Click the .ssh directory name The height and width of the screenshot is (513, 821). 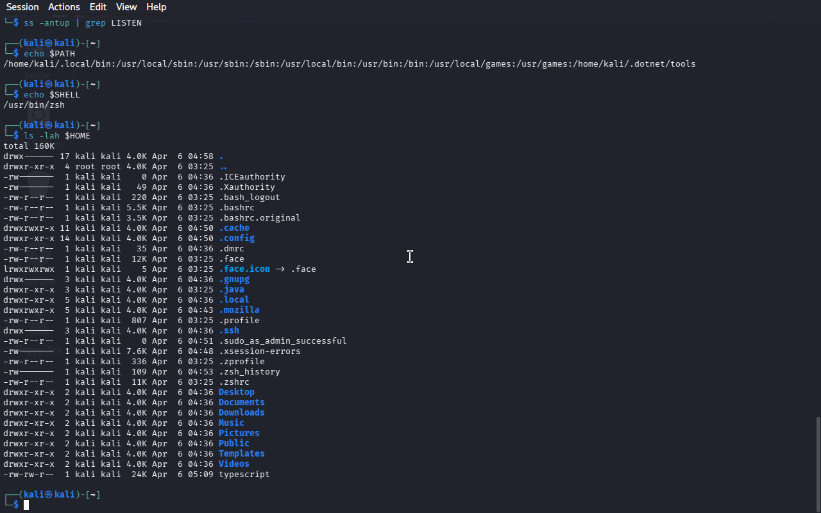point(228,330)
